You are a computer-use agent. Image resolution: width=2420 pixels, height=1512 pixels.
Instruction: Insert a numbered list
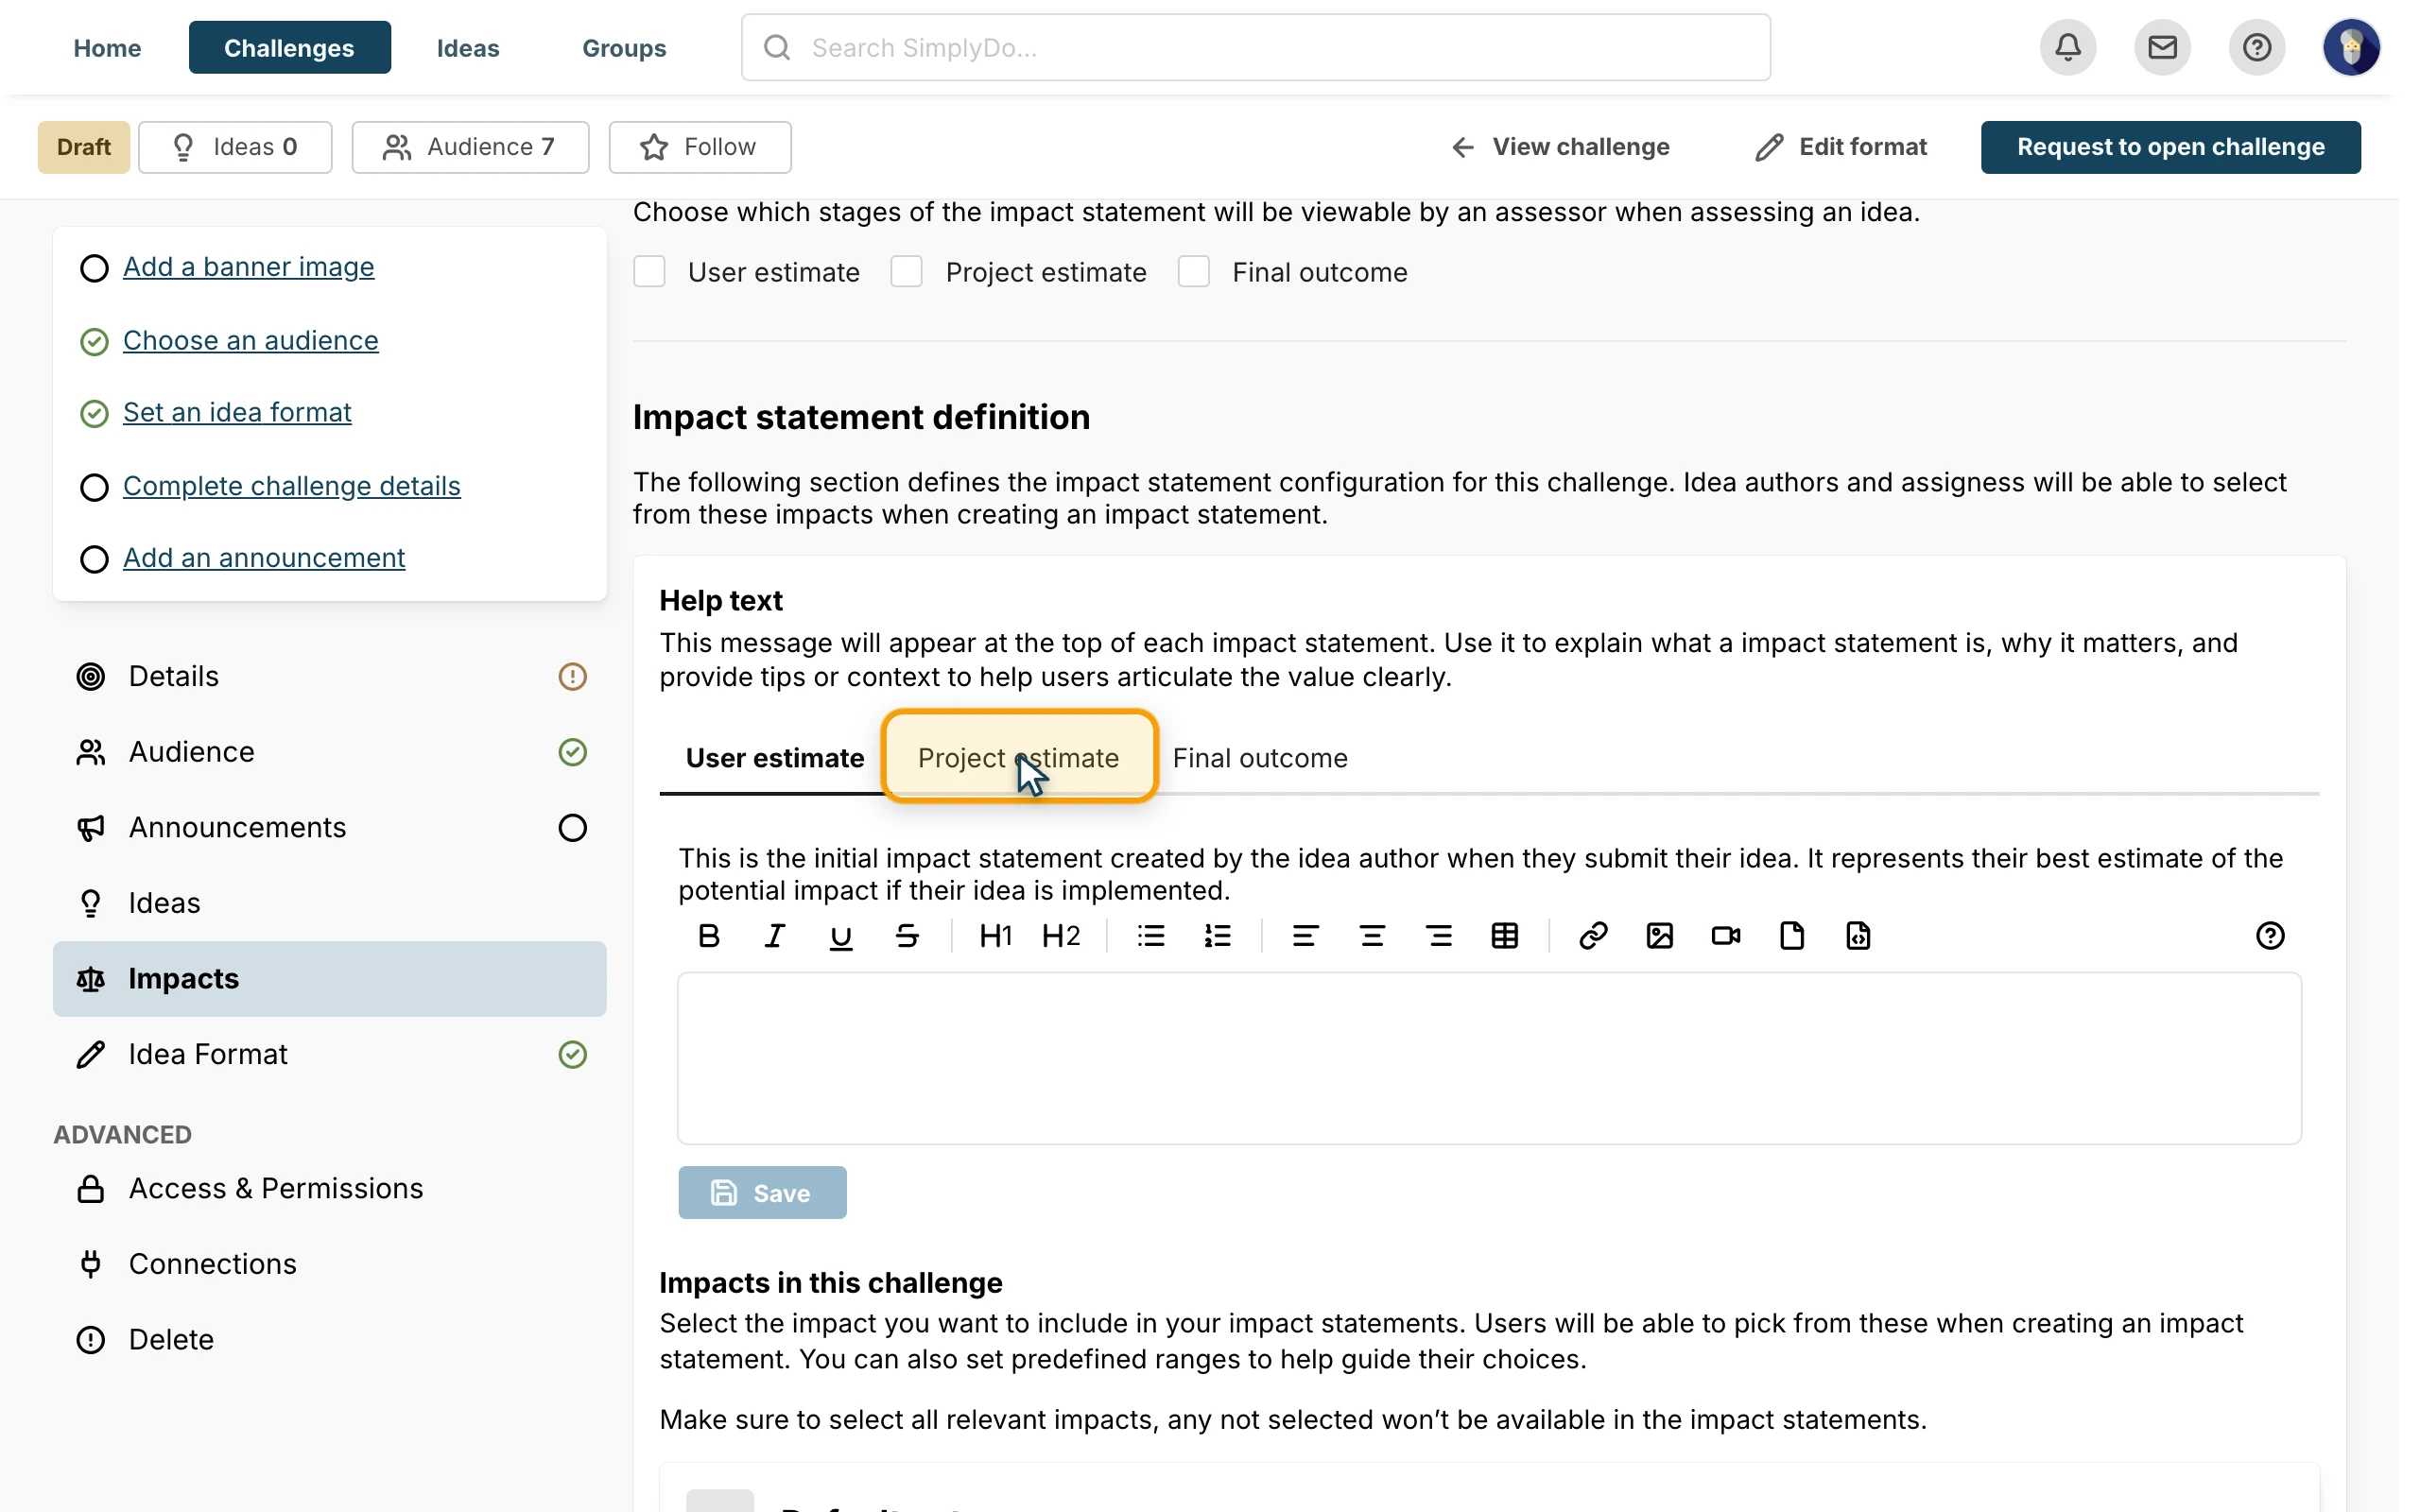coord(1217,936)
